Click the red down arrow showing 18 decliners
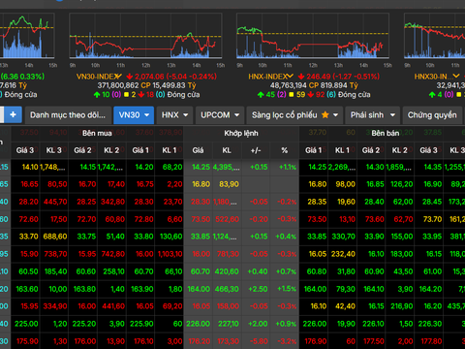Viewport: 465px width, 349px height. (x=141, y=95)
